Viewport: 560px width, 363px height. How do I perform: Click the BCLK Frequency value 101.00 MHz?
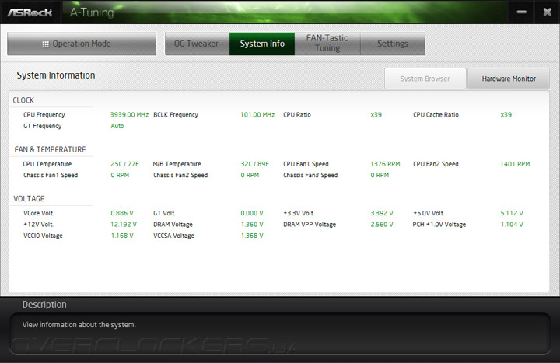pyautogui.click(x=257, y=114)
